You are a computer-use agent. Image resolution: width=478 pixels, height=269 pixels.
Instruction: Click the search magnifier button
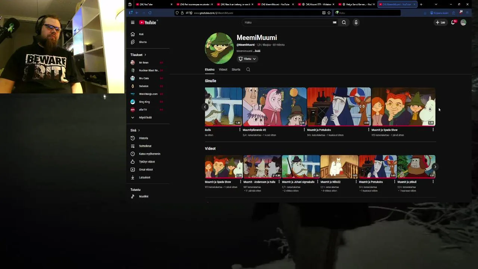point(344,22)
